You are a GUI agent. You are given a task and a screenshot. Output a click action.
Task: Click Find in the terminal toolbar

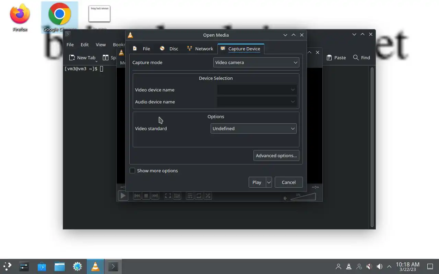pos(361,58)
